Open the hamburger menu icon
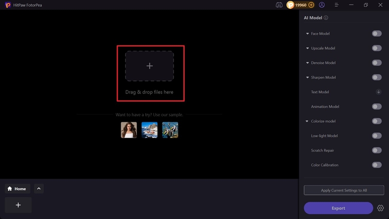Viewport: 389px width, 219px height. [336, 5]
